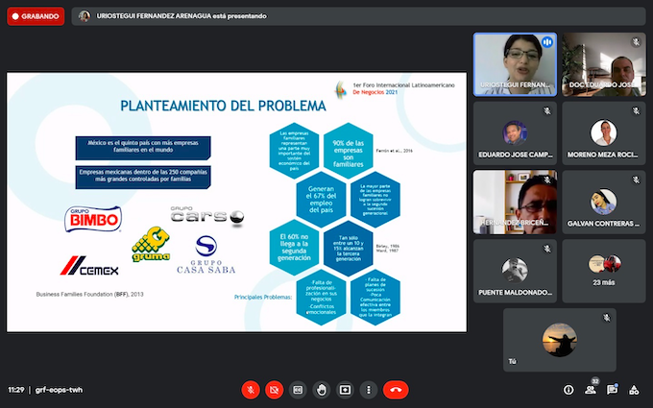Open the activities panel

click(634, 390)
